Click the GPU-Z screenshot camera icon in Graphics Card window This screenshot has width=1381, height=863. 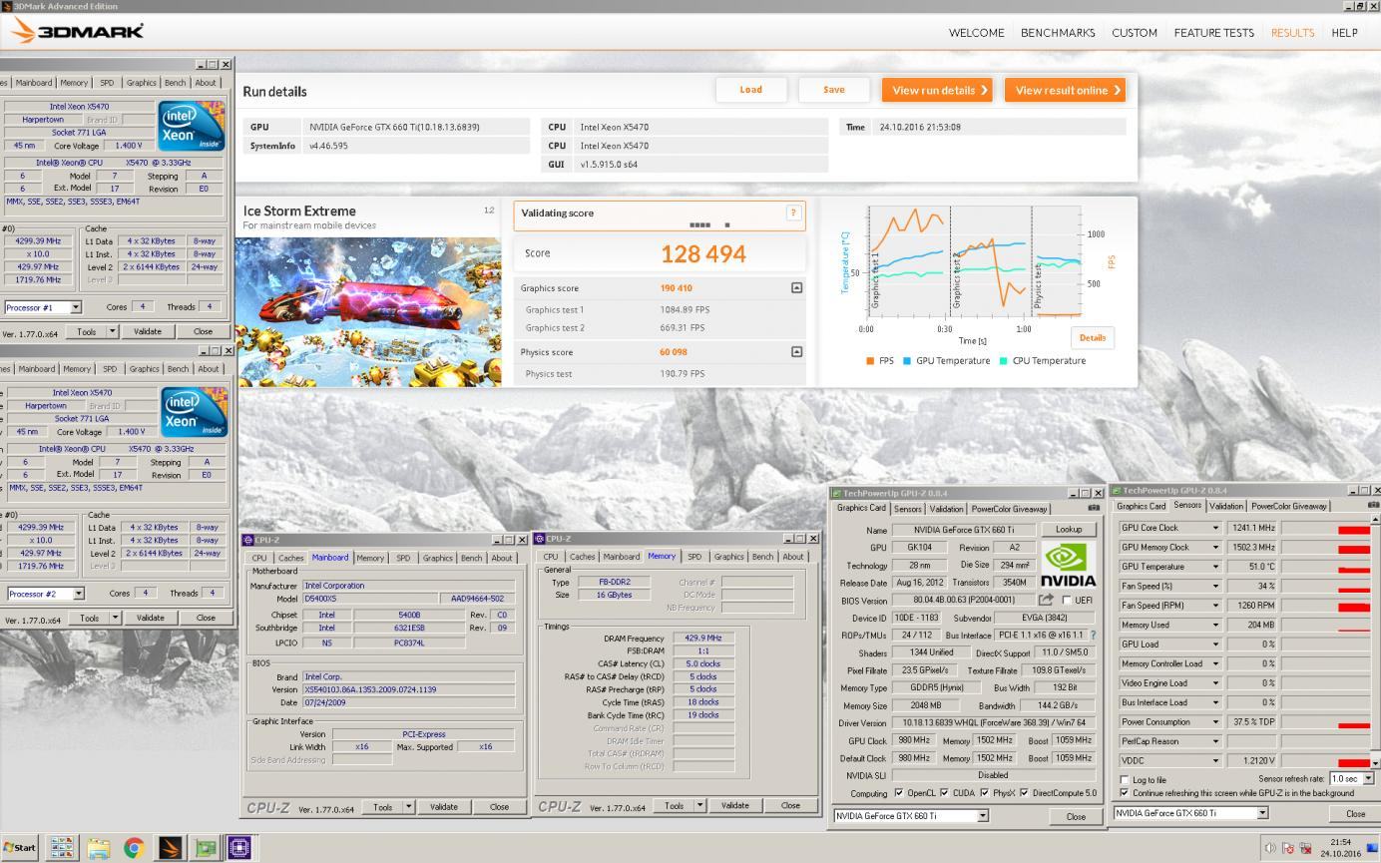tap(1094, 508)
